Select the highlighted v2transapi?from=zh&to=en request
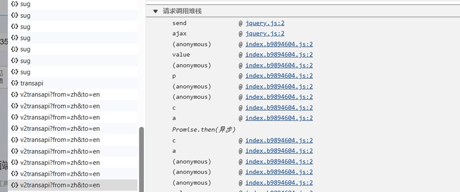The image size is (460, 192). coord(73,185)
